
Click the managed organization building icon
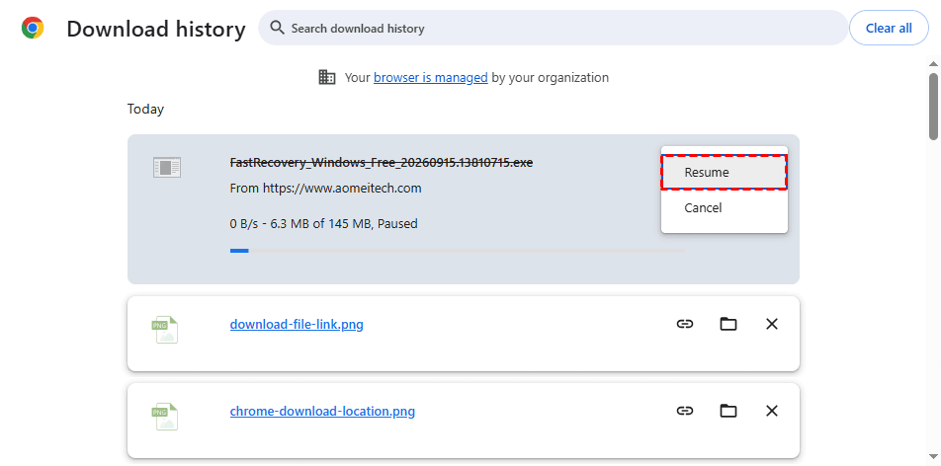327,77
